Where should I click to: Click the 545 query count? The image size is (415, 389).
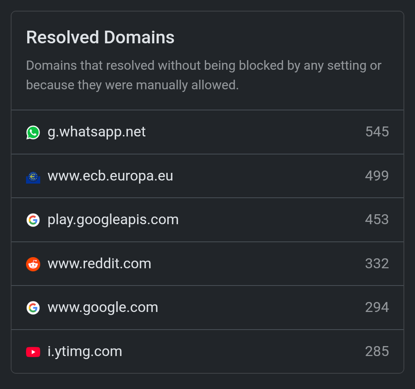pos(377,132)
